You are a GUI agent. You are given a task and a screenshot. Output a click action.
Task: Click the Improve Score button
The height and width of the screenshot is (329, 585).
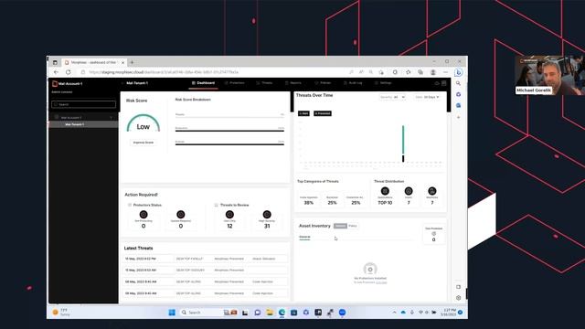pyautogui.click(x=144, y=143)
